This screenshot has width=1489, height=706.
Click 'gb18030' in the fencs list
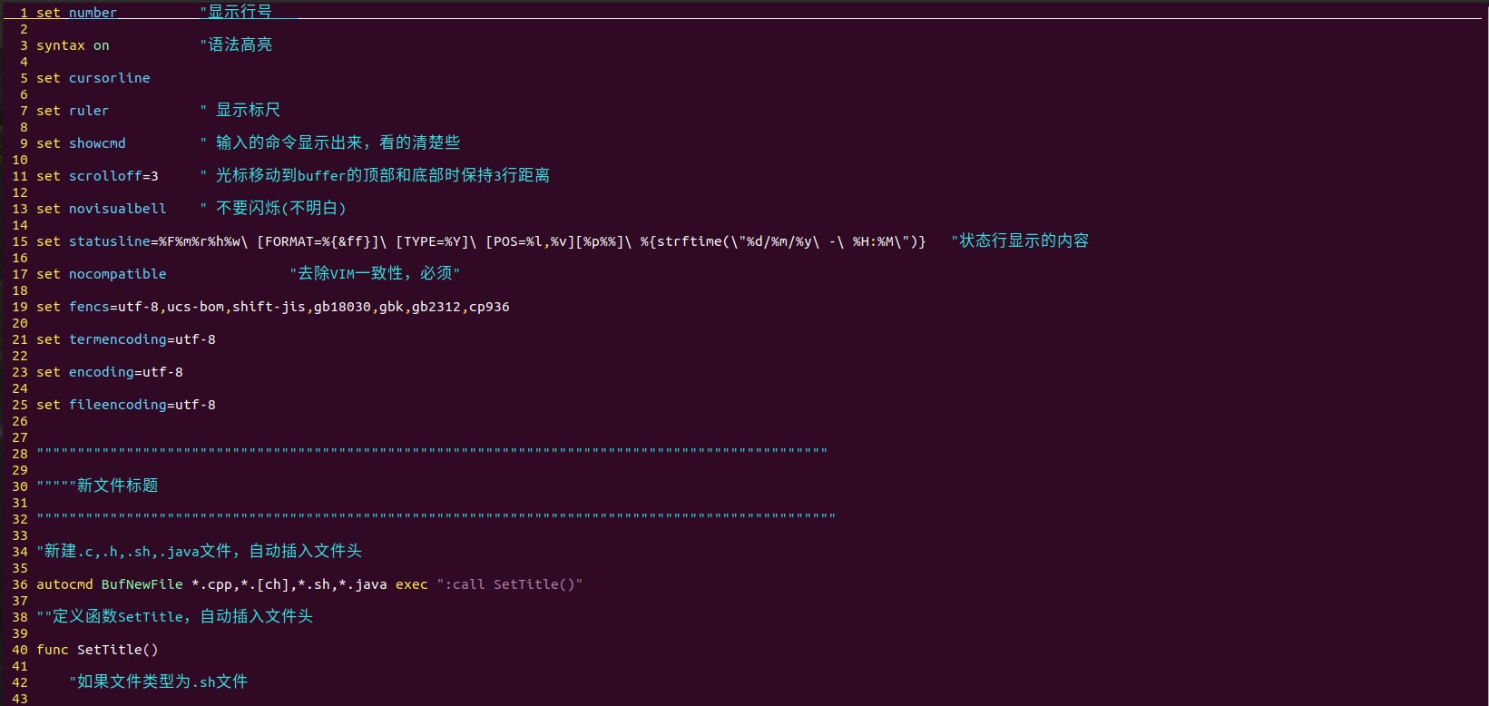[x=342, y=307]
